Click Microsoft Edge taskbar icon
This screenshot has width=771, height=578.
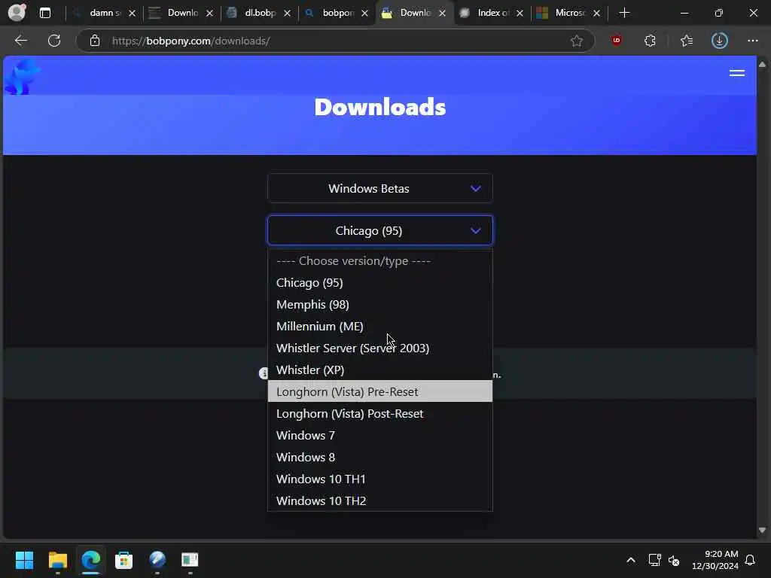click(91, 560)
